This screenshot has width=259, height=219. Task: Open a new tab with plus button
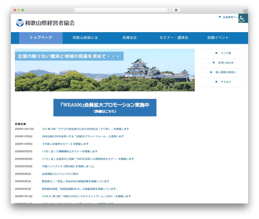coord(246,11)
